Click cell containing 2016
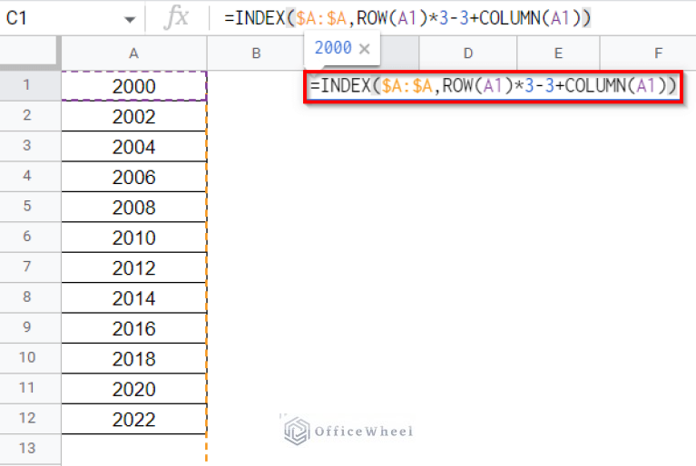This screenshot has width=696, height=466. point(133,327)
